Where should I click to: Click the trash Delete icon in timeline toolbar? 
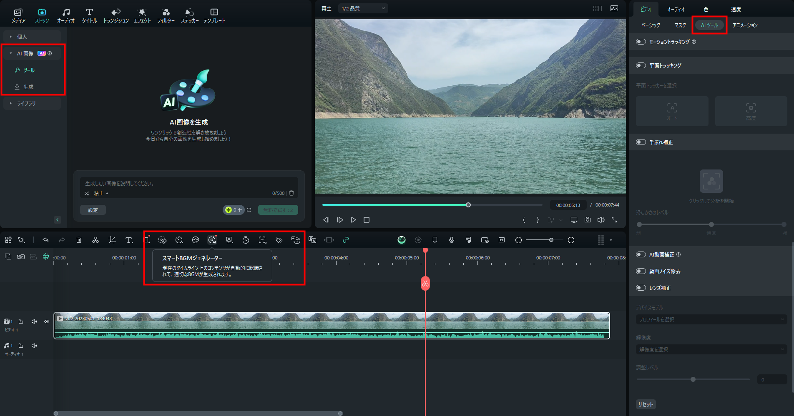click(79, 240)
